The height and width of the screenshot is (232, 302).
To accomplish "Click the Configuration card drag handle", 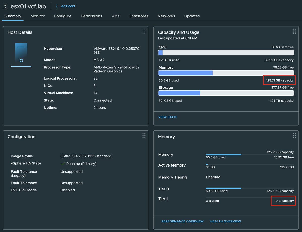I will tap(144, 136).
